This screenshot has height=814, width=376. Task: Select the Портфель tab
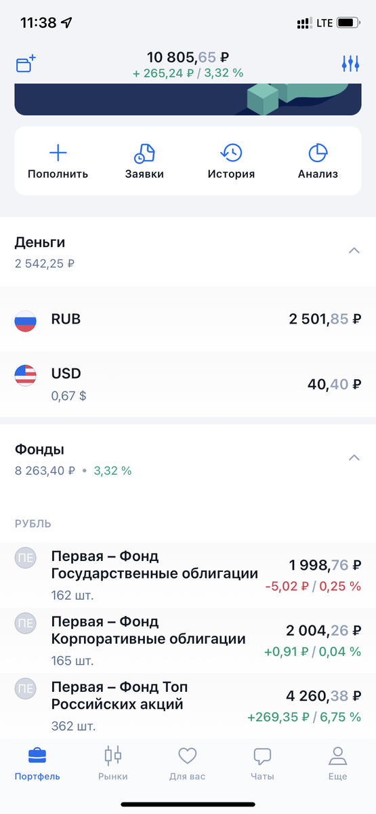[37, 763]
